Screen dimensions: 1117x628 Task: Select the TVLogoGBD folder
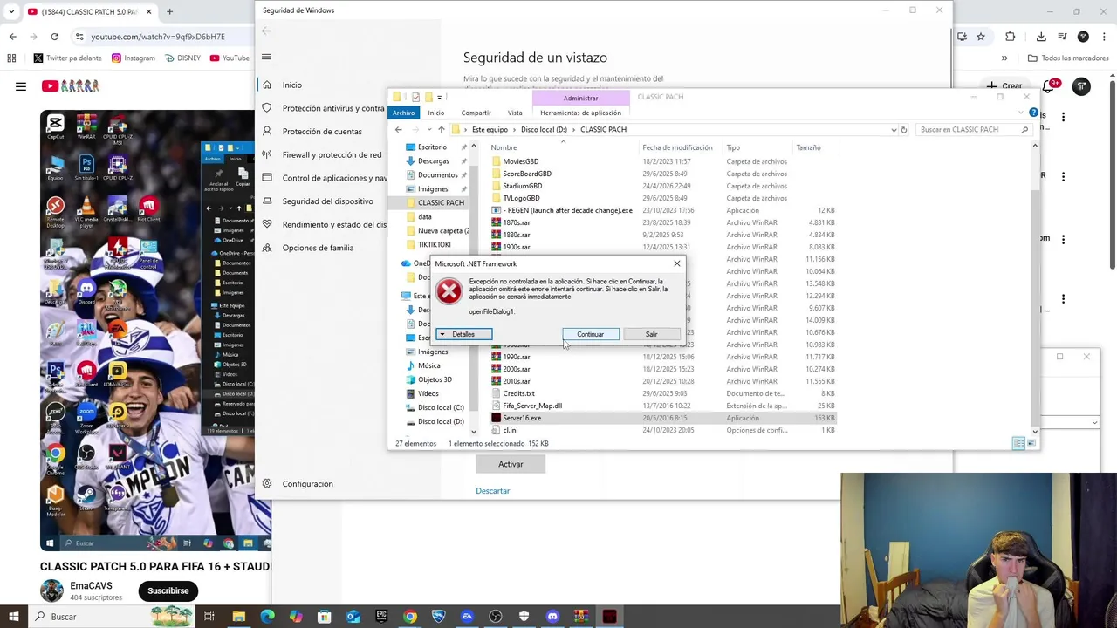pyautogui.click(x=521, y=198)
